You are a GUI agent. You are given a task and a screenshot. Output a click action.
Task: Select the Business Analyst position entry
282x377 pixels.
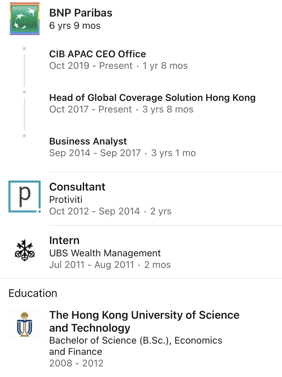tap(88, 141)
